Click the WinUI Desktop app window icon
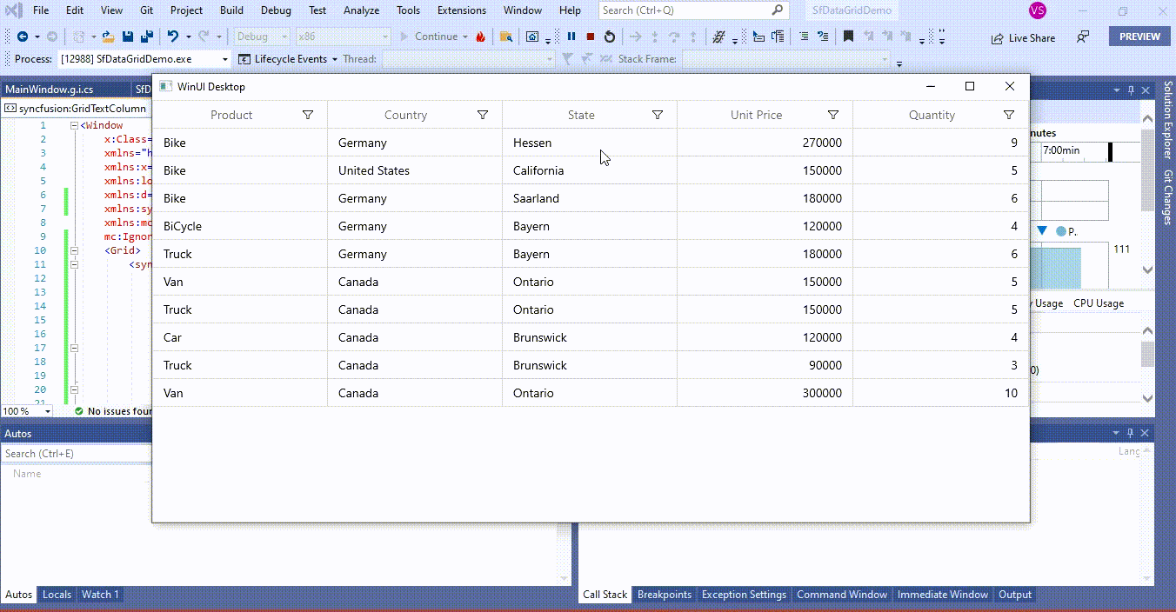 pyautogui.click(x=165, y=87)
